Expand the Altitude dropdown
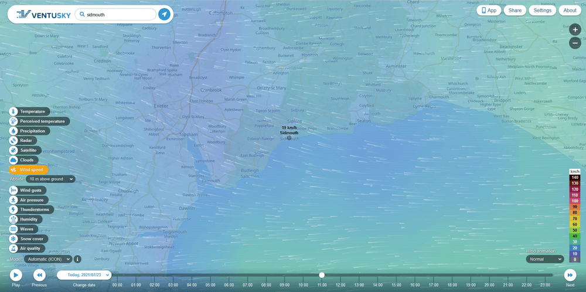 [51, 179]
